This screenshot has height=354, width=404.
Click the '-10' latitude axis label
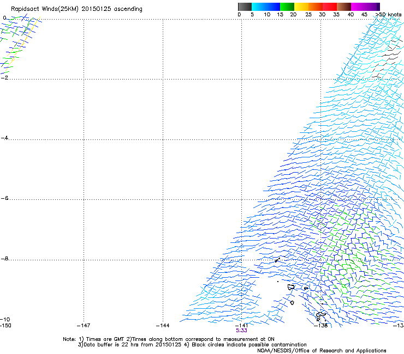click(5, 319)
